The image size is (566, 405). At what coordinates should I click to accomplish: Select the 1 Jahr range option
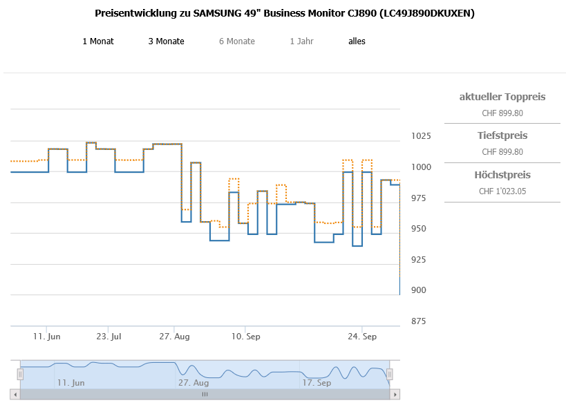point(301,41)
